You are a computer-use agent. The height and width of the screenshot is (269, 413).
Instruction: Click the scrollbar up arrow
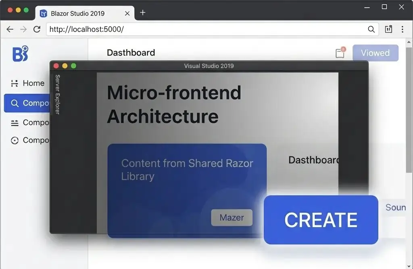409,42
